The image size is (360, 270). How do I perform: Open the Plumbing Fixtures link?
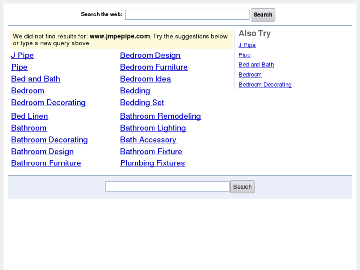[153, 163]
